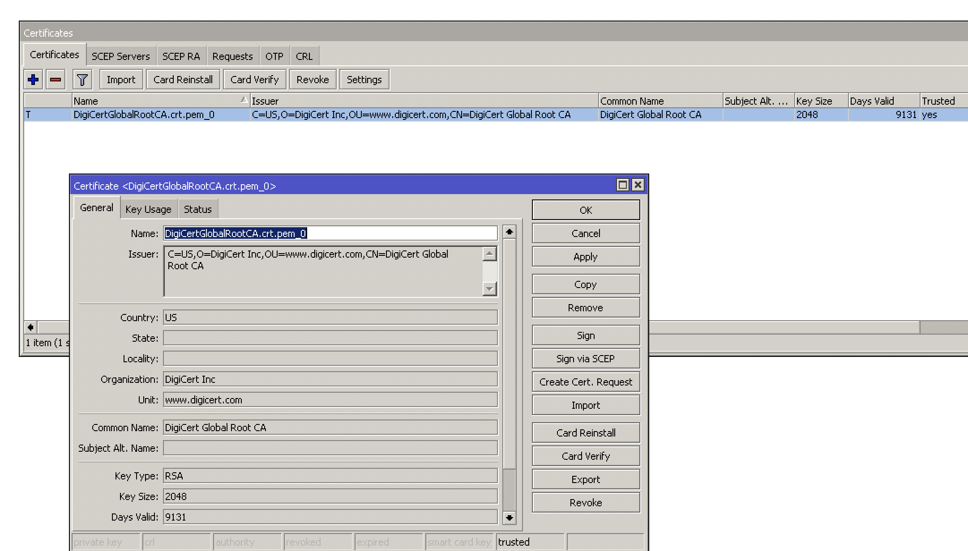Click the blue plus add certificate icon
This screenshot has width=968, height=551.
coord(33,80)
